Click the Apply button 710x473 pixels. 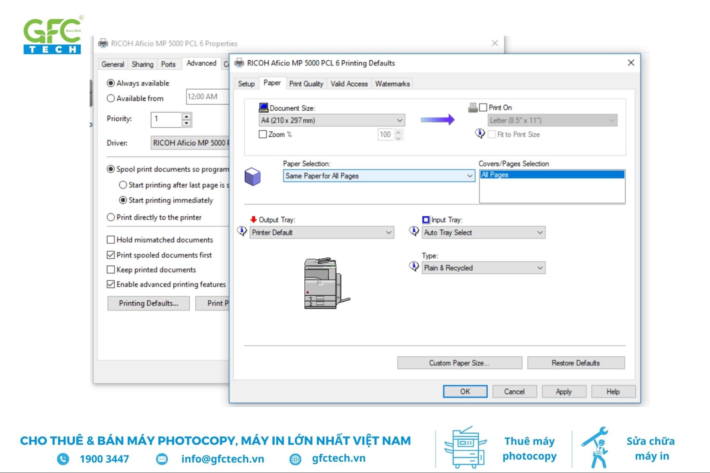click(x=564, y=391)
